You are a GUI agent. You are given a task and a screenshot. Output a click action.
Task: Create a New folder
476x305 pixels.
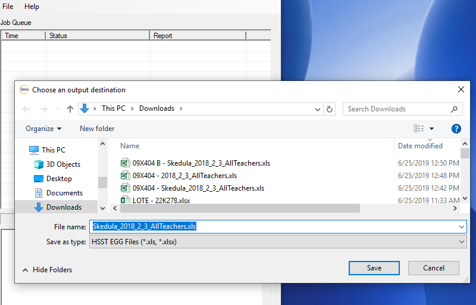pyautogui.click(x=97, y=129)
